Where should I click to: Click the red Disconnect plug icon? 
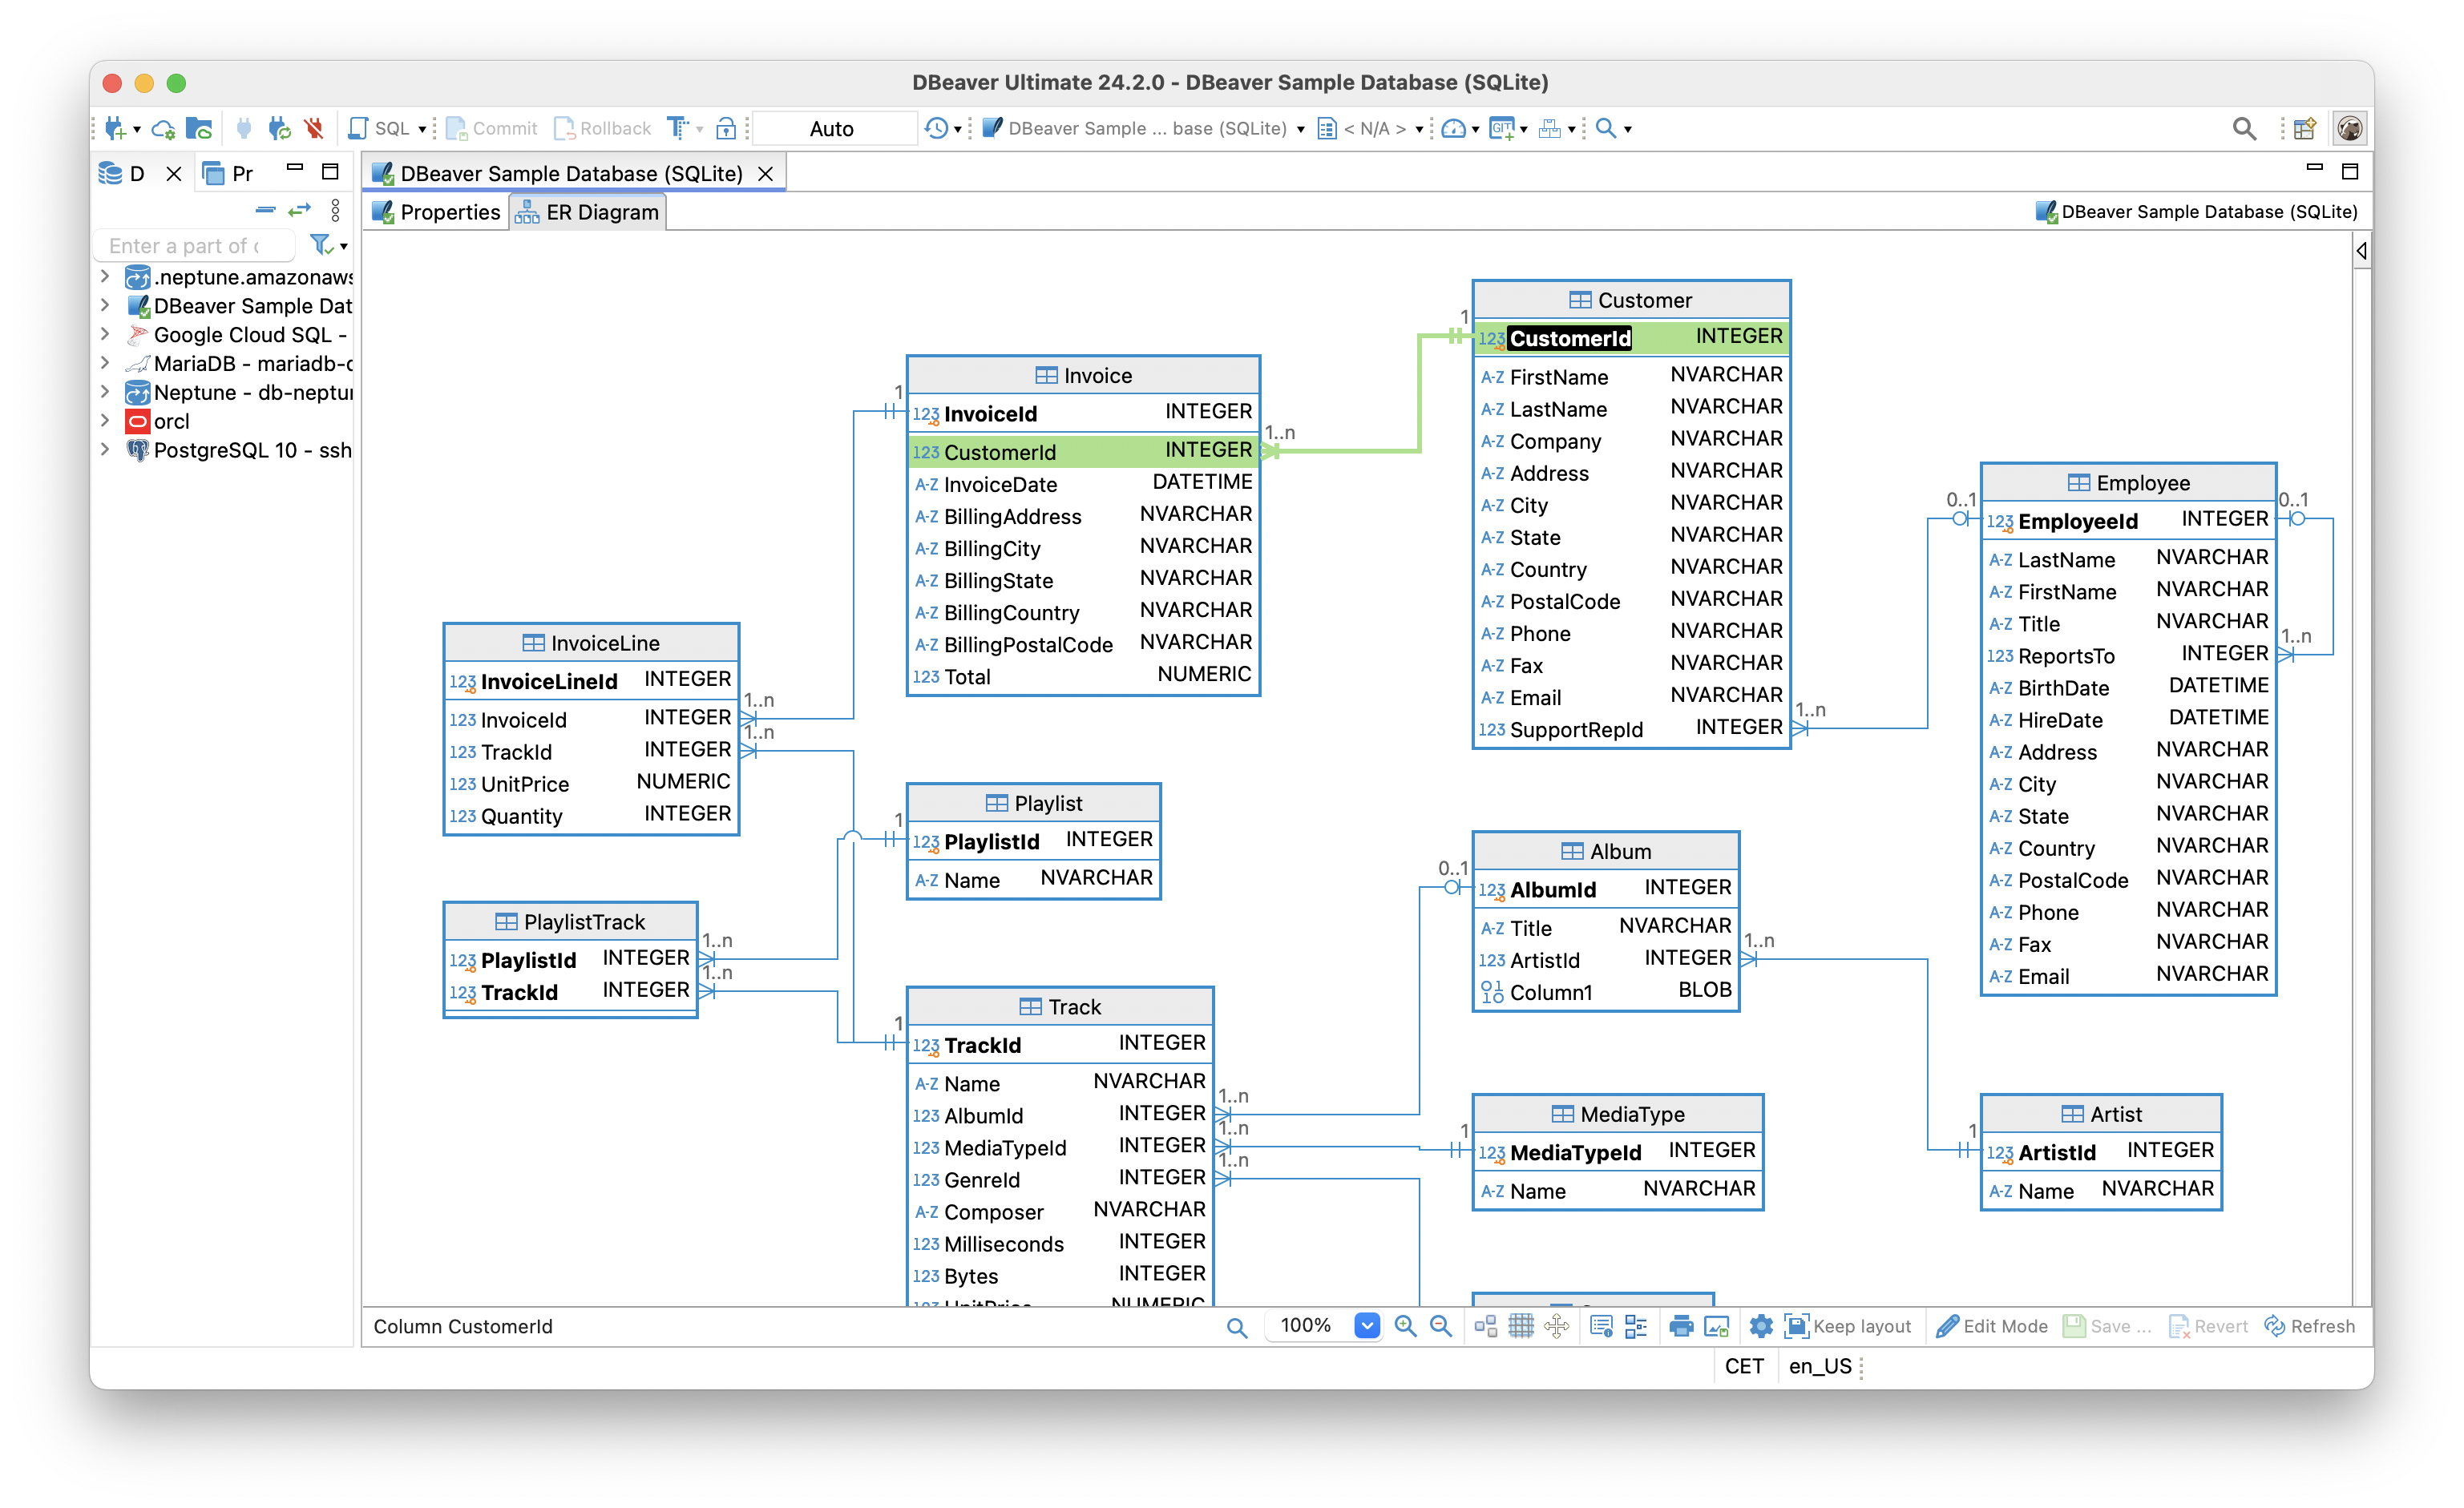(x=314, y=128)
